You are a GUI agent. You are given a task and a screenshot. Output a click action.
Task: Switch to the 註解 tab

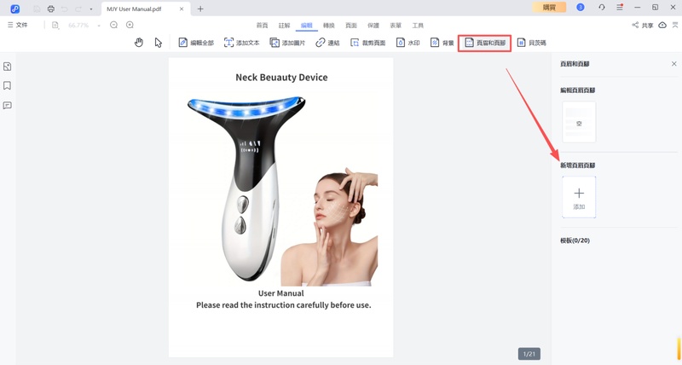coord(284,26)
